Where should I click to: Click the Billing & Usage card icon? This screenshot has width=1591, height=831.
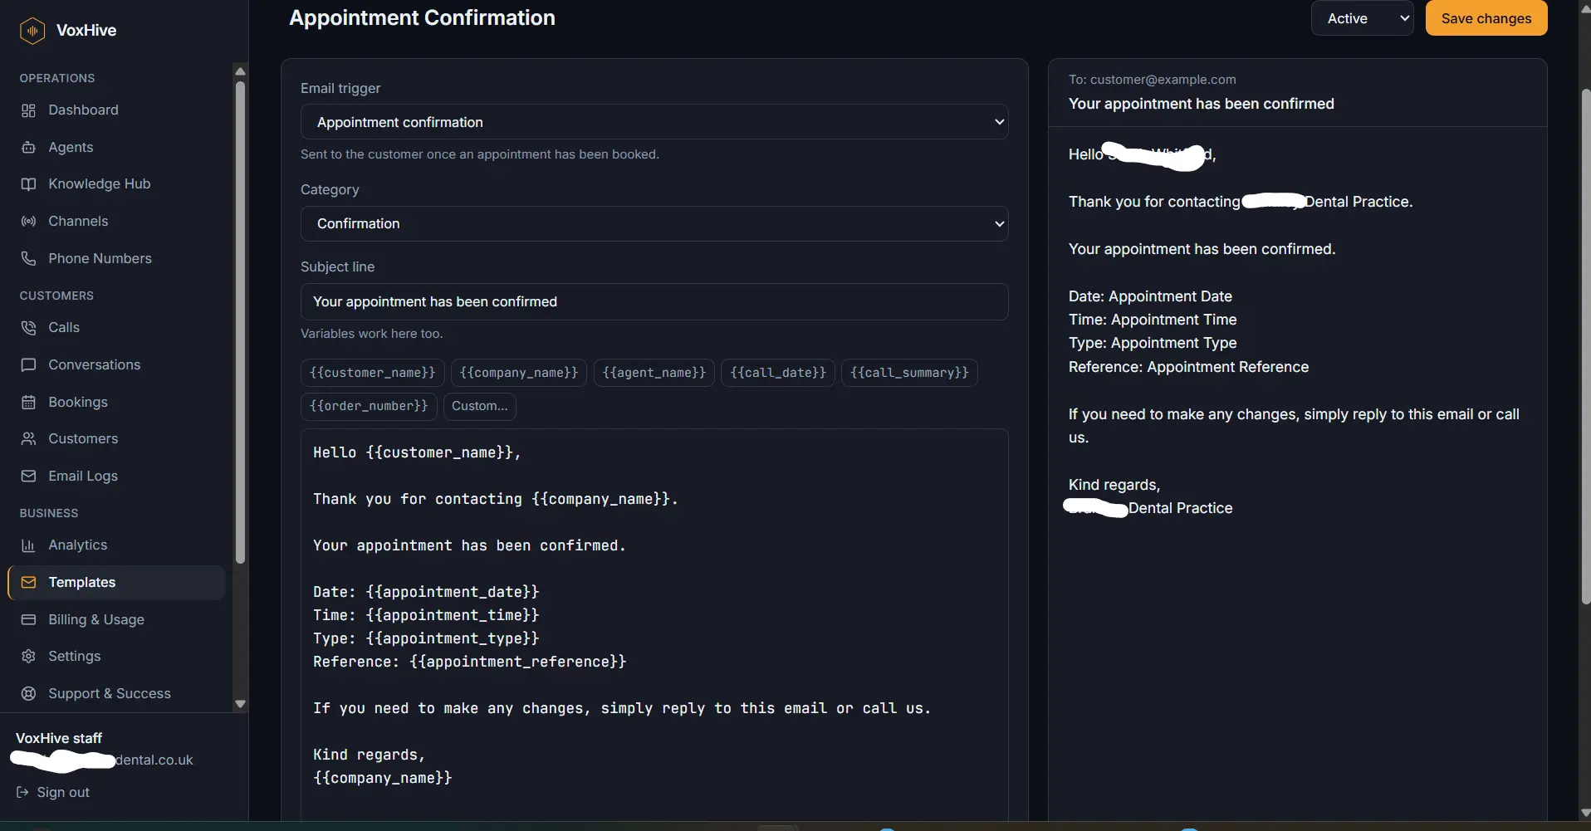(28, 620)
